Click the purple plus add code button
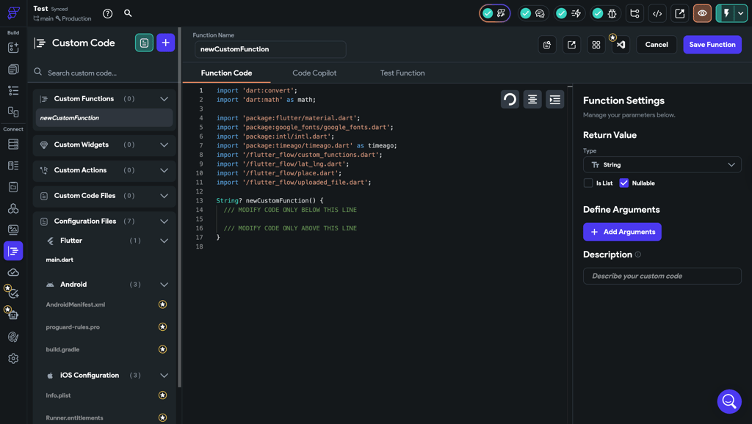This screenshot has width=752, height=424. [165, 43]
